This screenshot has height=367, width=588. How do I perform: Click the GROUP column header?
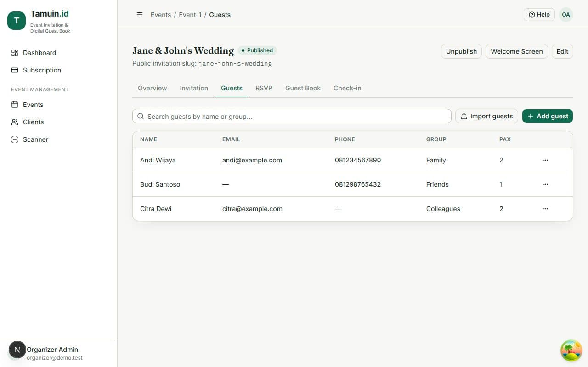click(x=436, y=139)
